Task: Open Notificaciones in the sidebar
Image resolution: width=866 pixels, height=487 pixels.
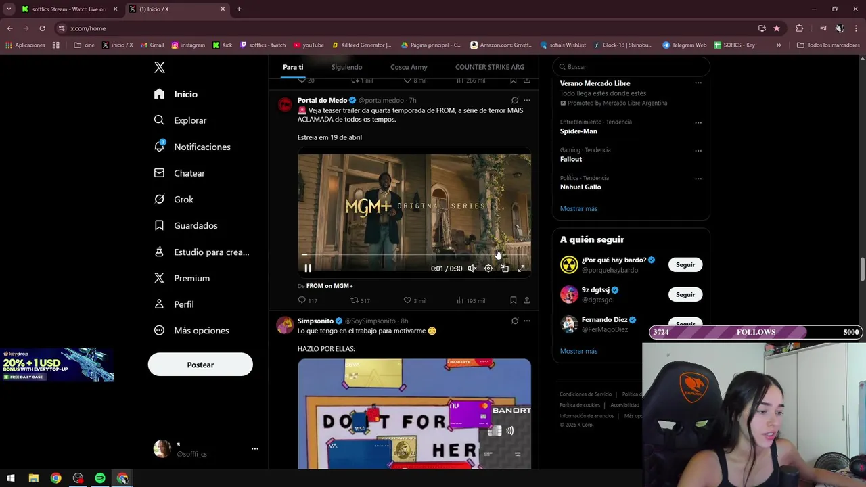Action: (x=192, y=147)
